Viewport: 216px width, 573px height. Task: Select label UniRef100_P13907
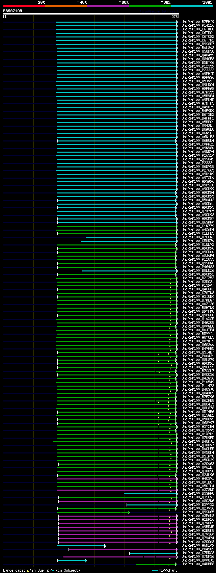[198, 285]
